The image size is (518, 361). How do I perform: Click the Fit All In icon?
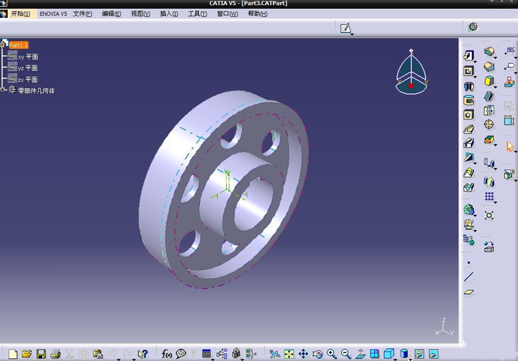[289, 354]
